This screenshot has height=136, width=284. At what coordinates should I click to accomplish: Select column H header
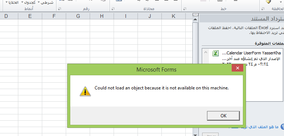click(x=102, y=16)
